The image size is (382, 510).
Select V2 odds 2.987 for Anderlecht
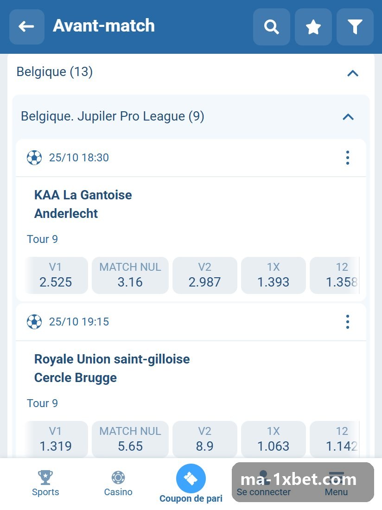point(204,275)
